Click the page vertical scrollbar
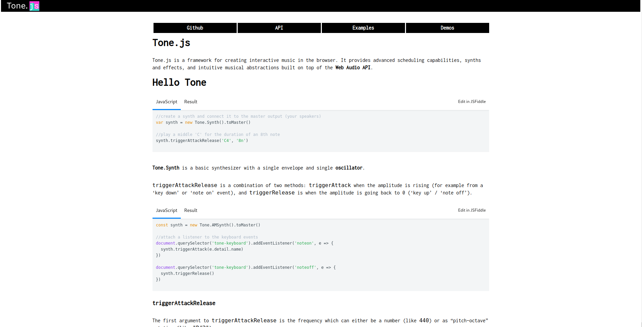642x327 pixels. (641, 168)
